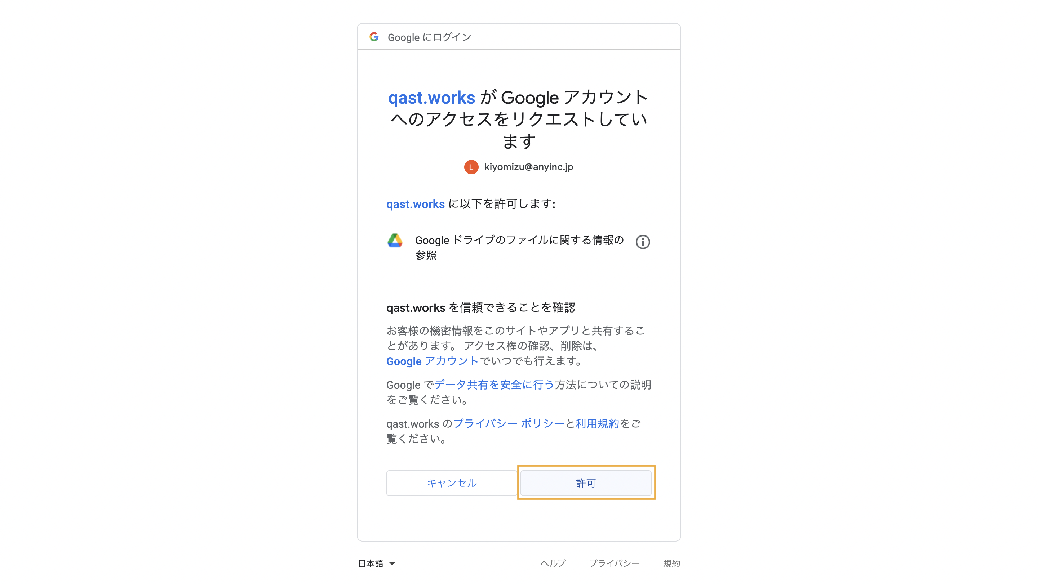Click the Google Drive icon
The height and width of the screenshot is (584, 1038).
pos(395,240)
